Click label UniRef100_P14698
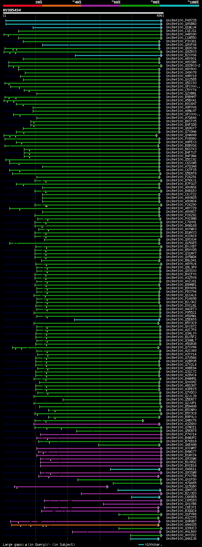This screenshot has height=547, width=202. [181, 298]
